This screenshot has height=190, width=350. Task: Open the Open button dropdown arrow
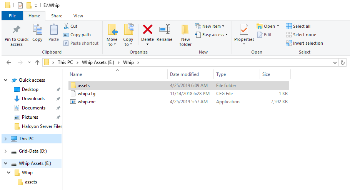click(278, 26)
